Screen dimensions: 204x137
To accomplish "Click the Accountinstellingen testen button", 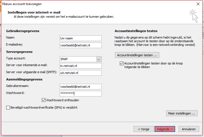I will tap(137, 55).
